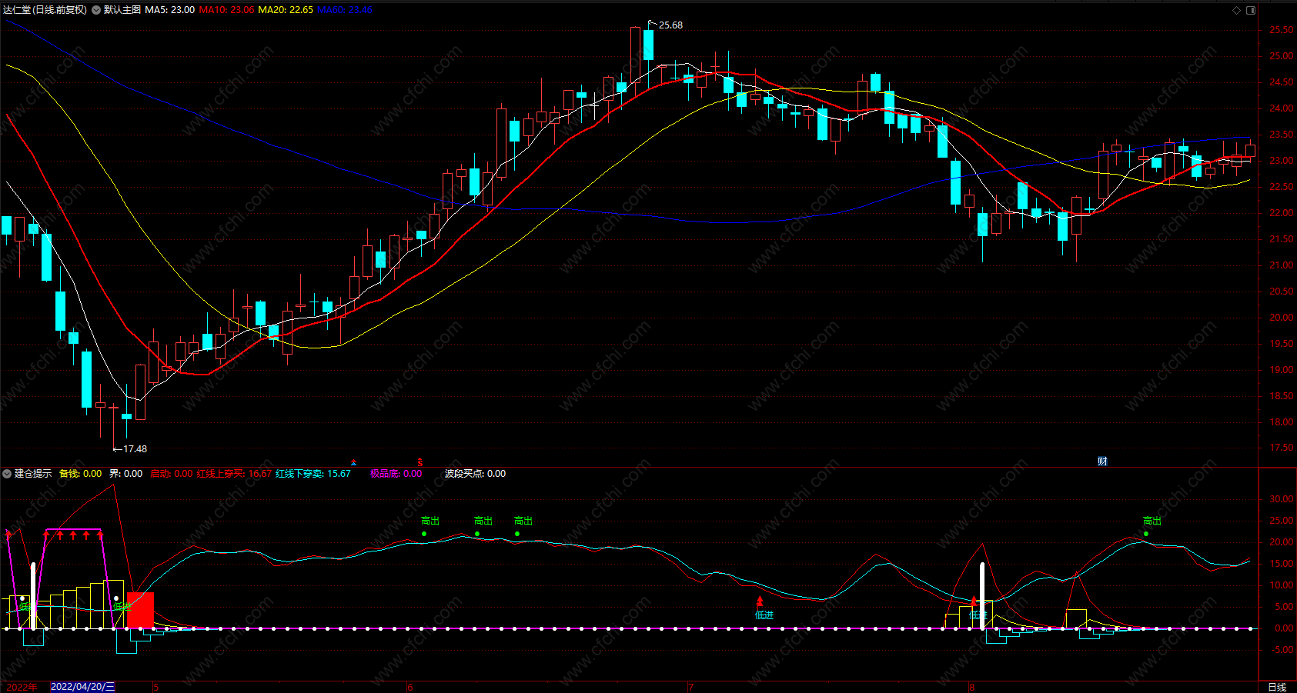
Task: Click the 30.00 indicator axis label
Action: click(1281, 499)
